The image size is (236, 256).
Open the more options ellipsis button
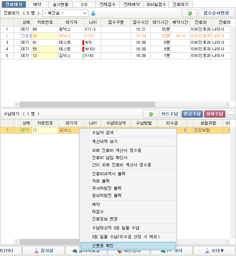(230, 114)
